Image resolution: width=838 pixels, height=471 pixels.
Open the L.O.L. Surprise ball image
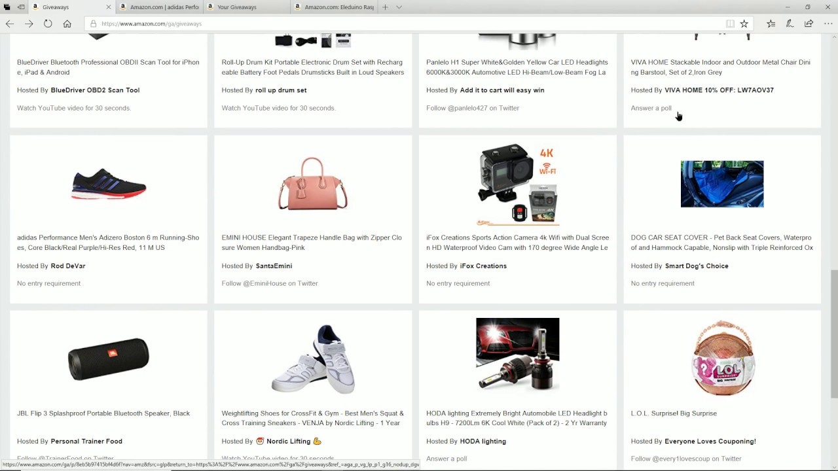722,357
